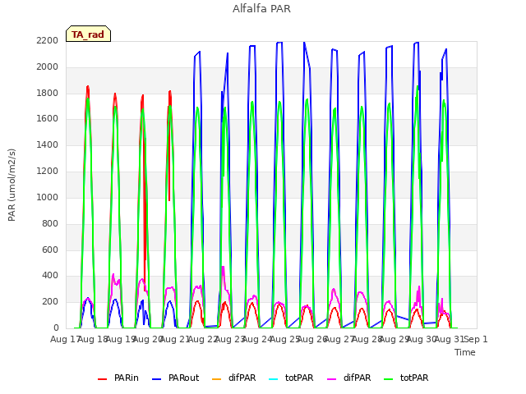Click the green totPAR legend color marker

[389, 379]
